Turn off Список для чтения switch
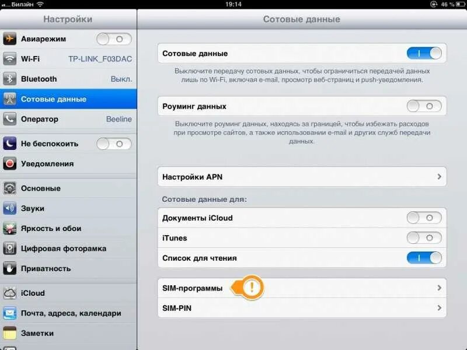Image resolution: width=467 pixels, height=350 pixels. point(424,258)
